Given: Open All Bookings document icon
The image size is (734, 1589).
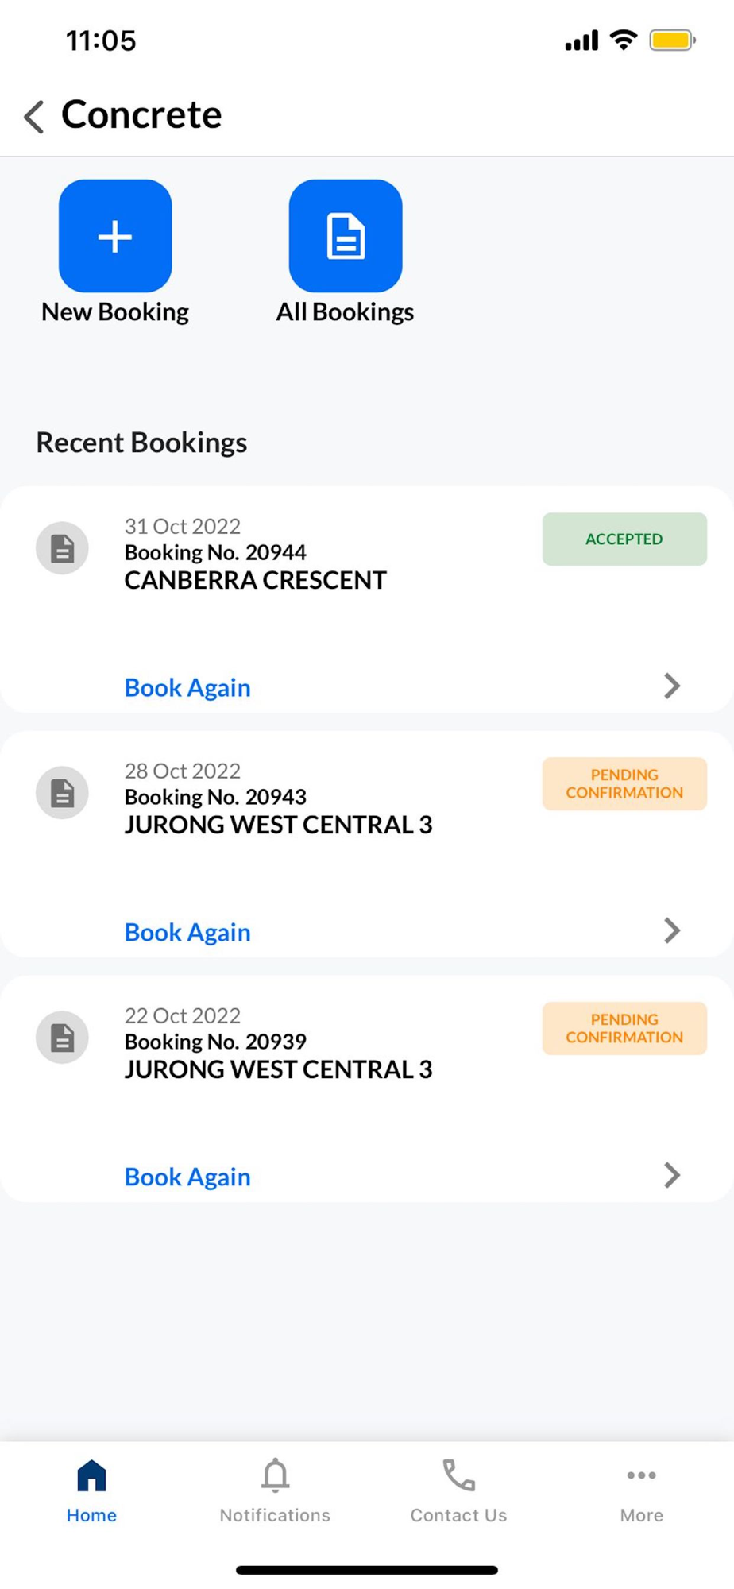Looking at the screenshot, I should pos(346,236).
